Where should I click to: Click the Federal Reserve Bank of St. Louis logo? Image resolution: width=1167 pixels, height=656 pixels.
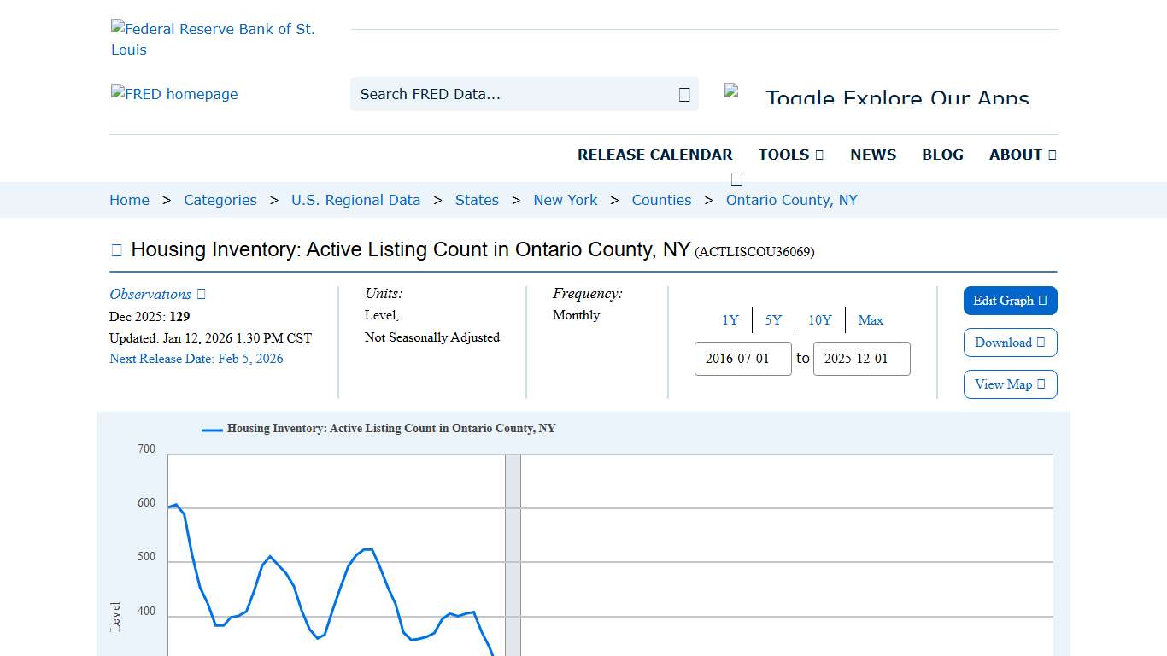point(214,38)
